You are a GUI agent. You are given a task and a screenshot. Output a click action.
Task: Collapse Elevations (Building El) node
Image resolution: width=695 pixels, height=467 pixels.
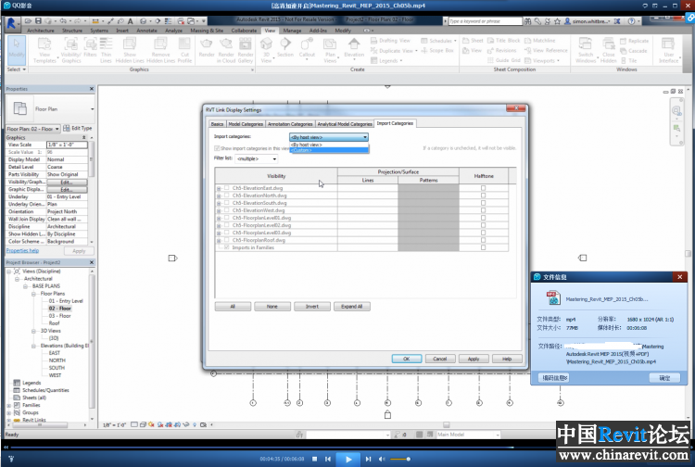tap(33, 346)
